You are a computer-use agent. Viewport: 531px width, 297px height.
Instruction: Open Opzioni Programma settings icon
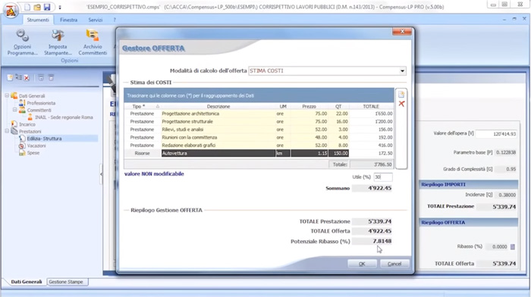[22, 42]
